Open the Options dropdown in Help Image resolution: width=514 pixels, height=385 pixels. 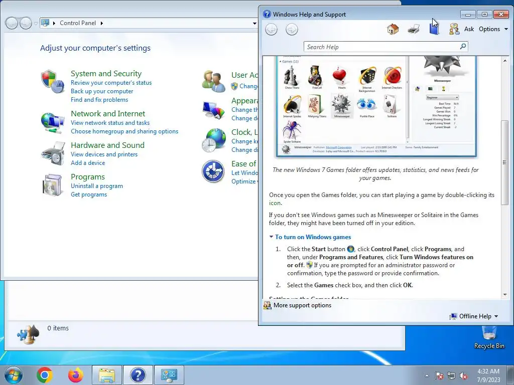[493, 29]
